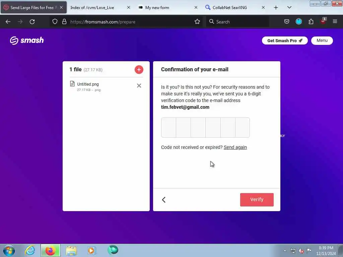Click the Untitled.png file icon

[x=72, y=84]
